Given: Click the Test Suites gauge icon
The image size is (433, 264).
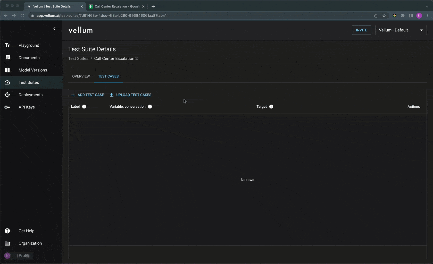Looking at the screenshot, I should (7, 82).
